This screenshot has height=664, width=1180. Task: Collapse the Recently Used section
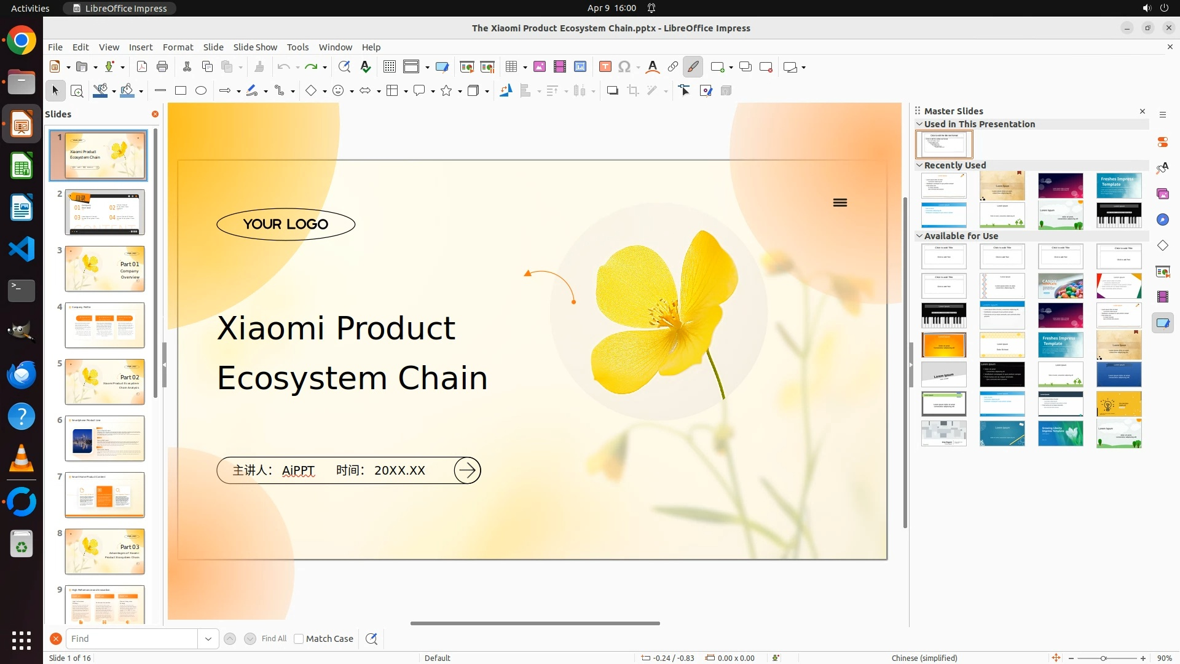919,165
